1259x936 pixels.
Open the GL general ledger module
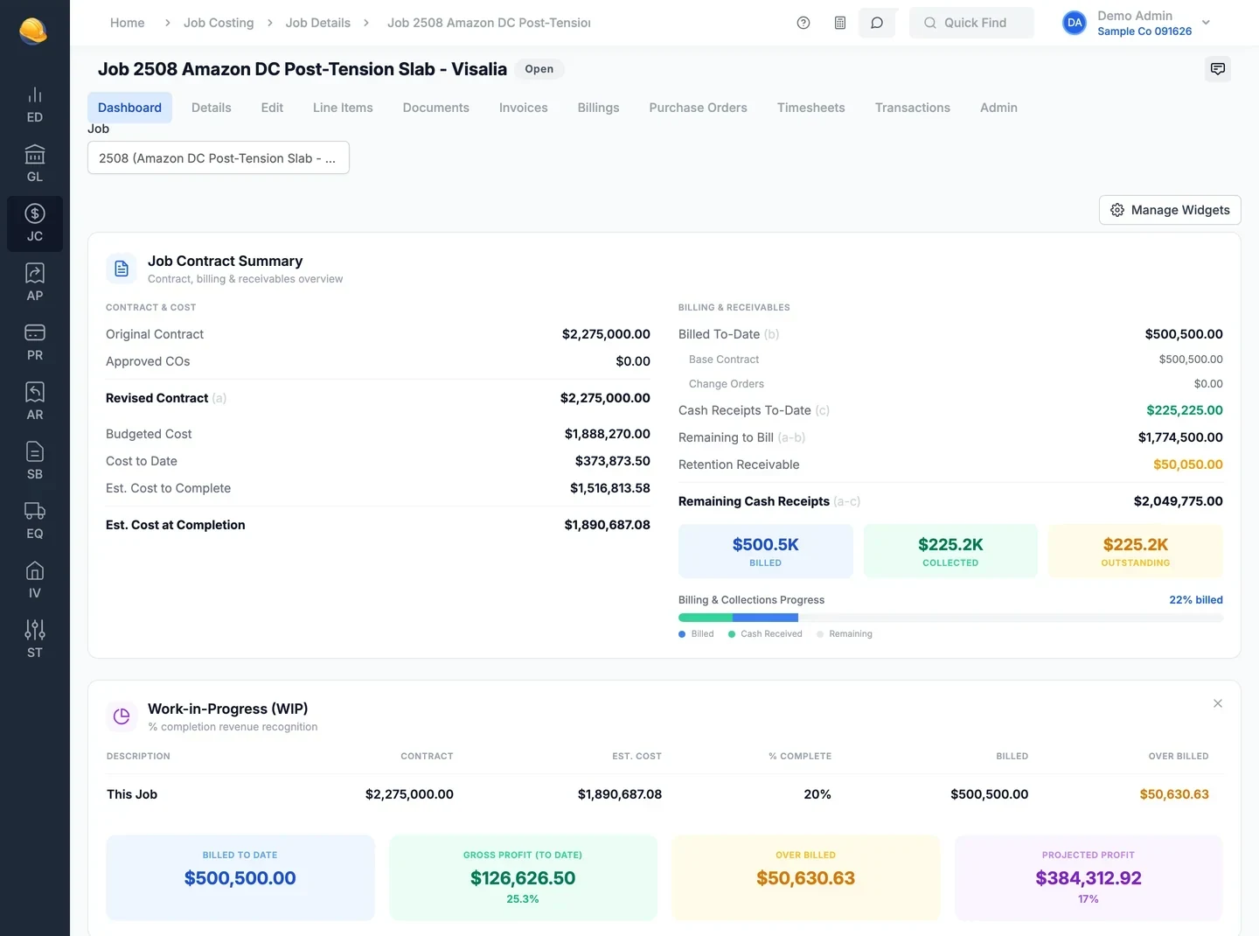(35, 164)
